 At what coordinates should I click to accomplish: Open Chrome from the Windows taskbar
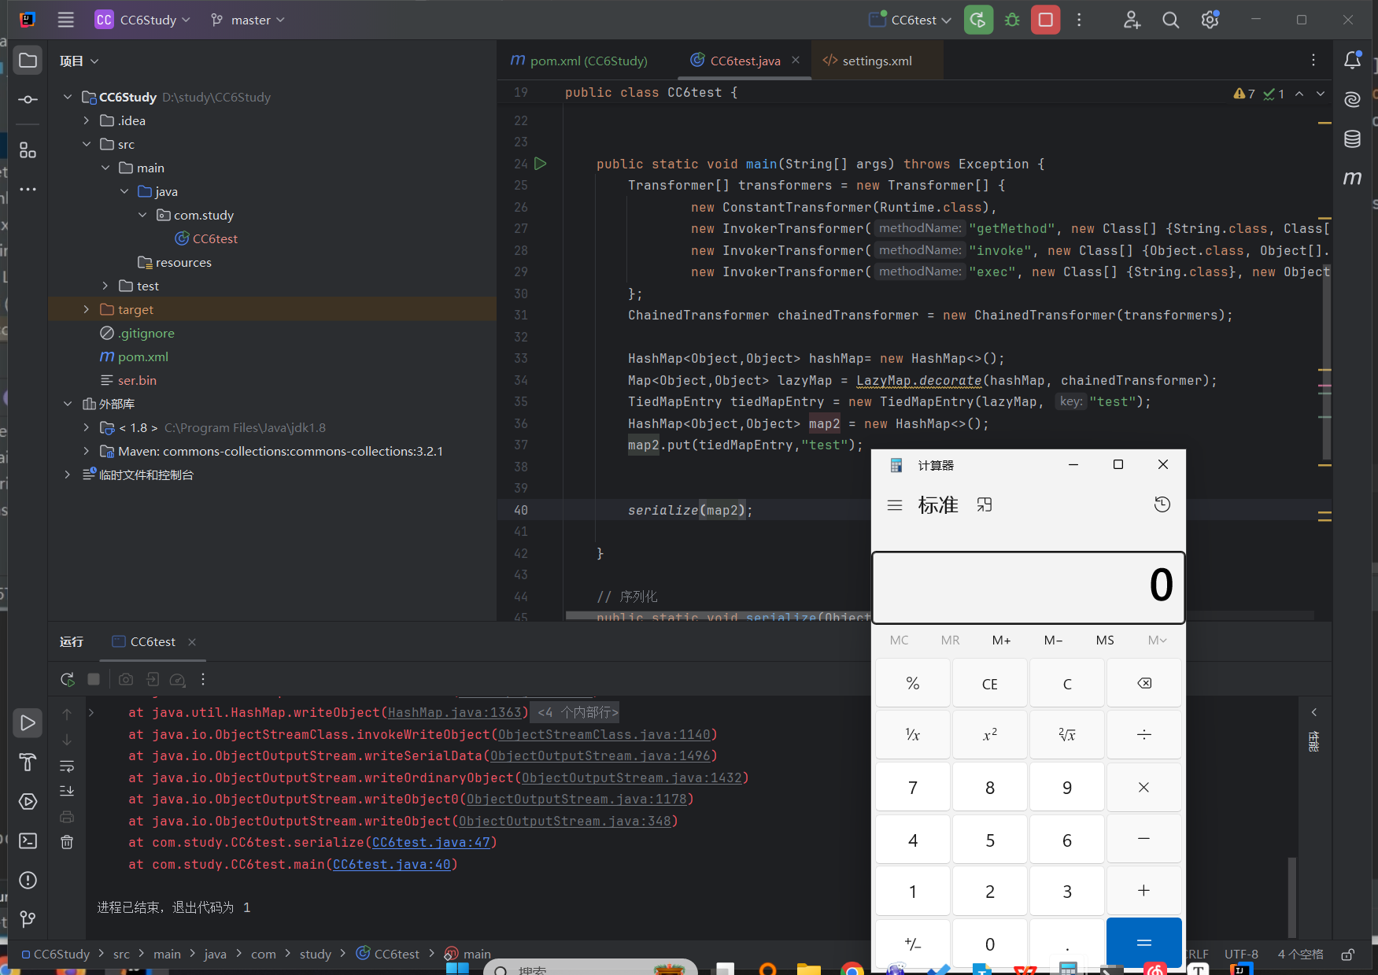[852, 969]
